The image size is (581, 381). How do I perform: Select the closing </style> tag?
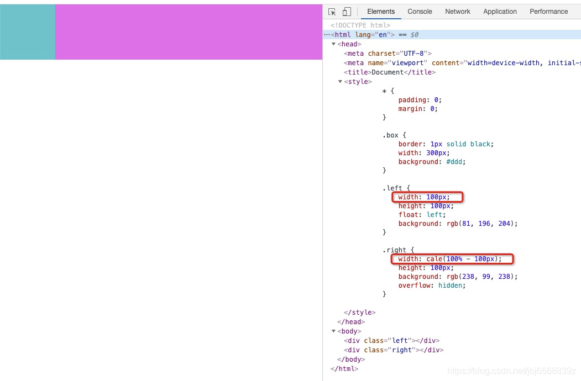pyautogui.click(x=359, y=313)
